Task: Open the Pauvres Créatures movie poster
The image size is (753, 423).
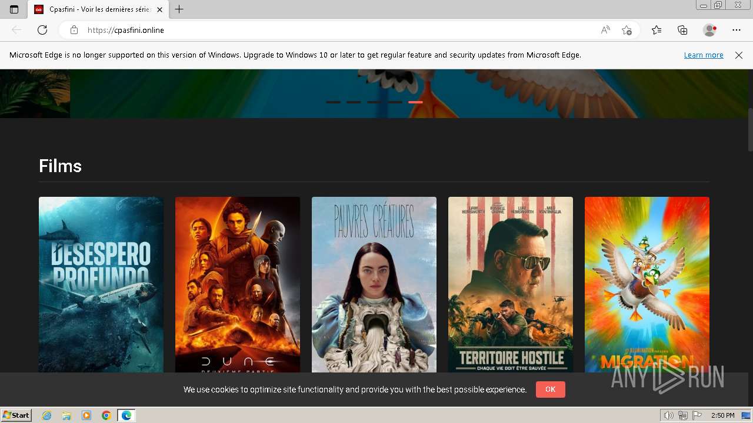Action: [374, 284]
